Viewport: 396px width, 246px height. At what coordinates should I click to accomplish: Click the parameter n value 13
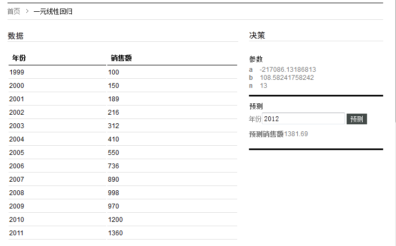coord(263,86)
